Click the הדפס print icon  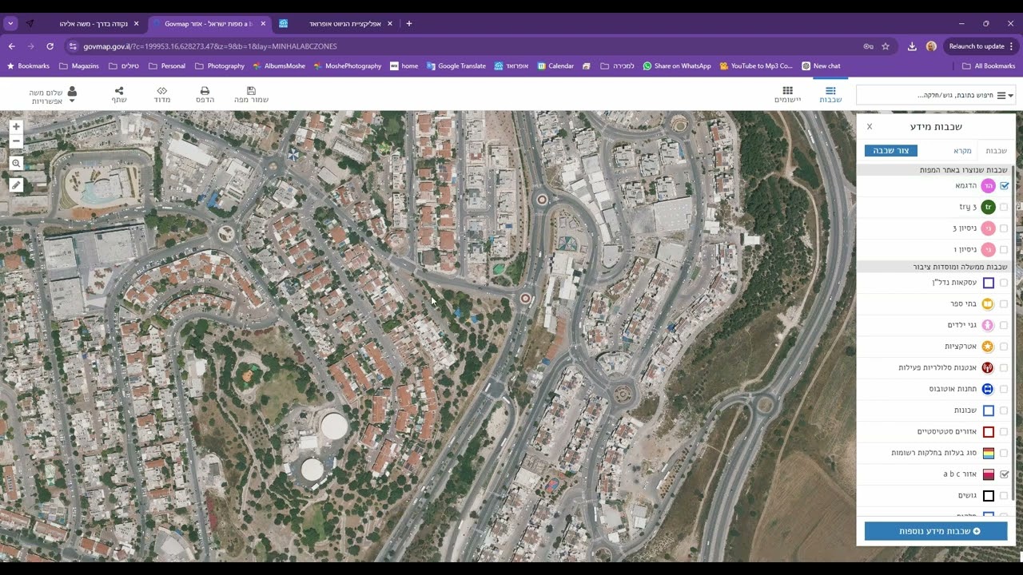pyautogui.click(x=205, y=95)
